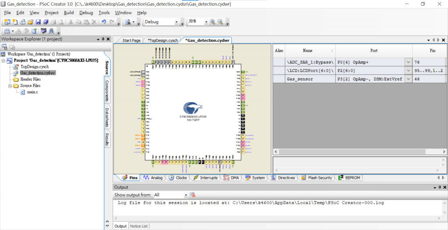This screenshot has width=448, height=230.
Task: Click the Redo arrow icon
Action: click(112, 22)
